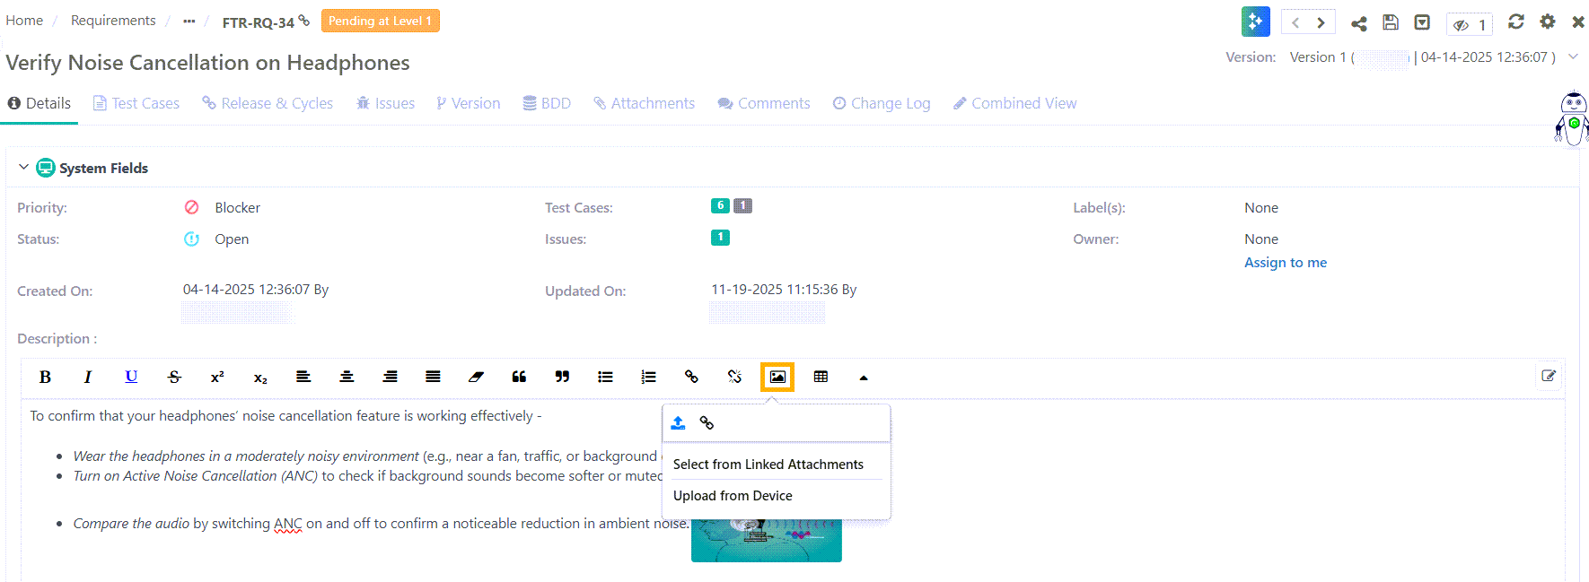Refresh the requirement details
The width and height of the screenshot is (1589, 582).
point(1516,22)
